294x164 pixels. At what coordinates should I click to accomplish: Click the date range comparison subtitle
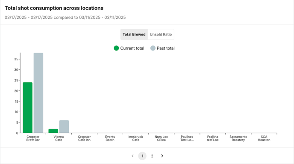pyautogui.click(x=65, y=18)
